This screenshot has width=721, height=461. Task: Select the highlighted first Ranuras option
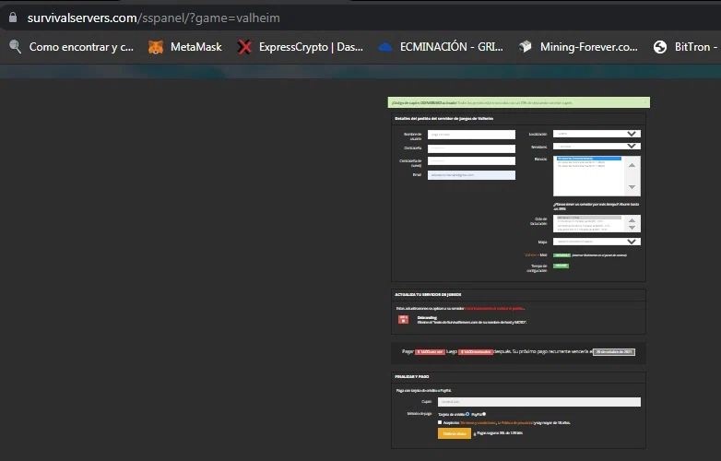point(588,159)
